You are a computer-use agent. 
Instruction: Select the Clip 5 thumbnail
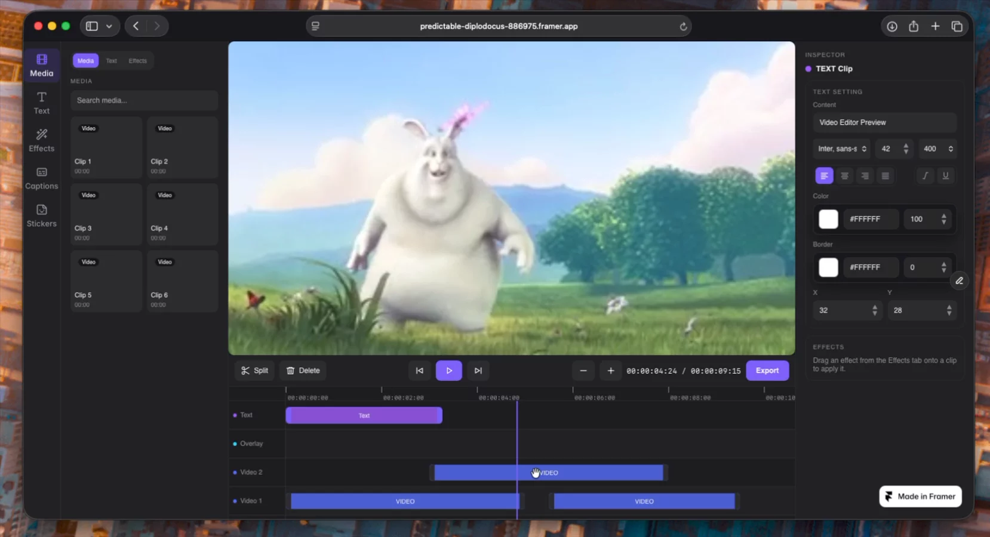coord(106,281)
